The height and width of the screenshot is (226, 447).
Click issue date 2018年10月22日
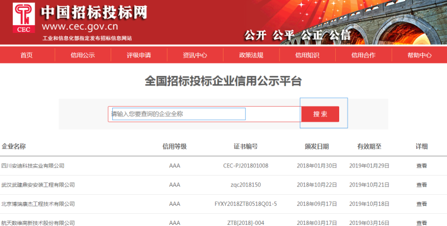pos(317,185)
